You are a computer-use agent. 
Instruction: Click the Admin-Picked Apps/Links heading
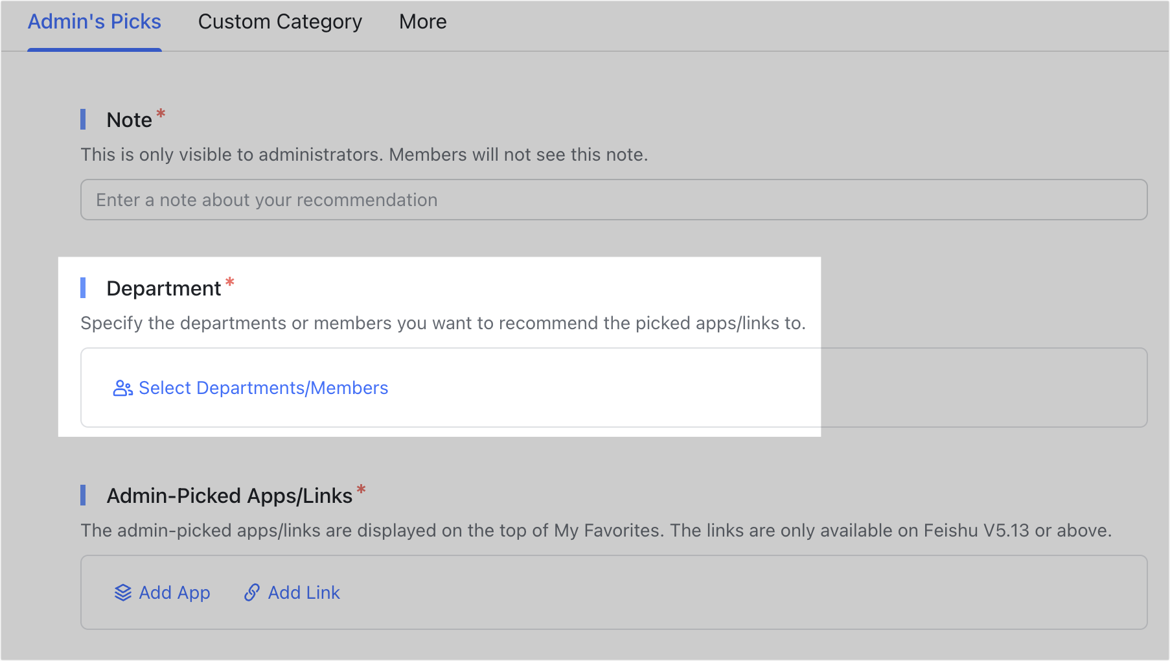(x=229, y=496)
